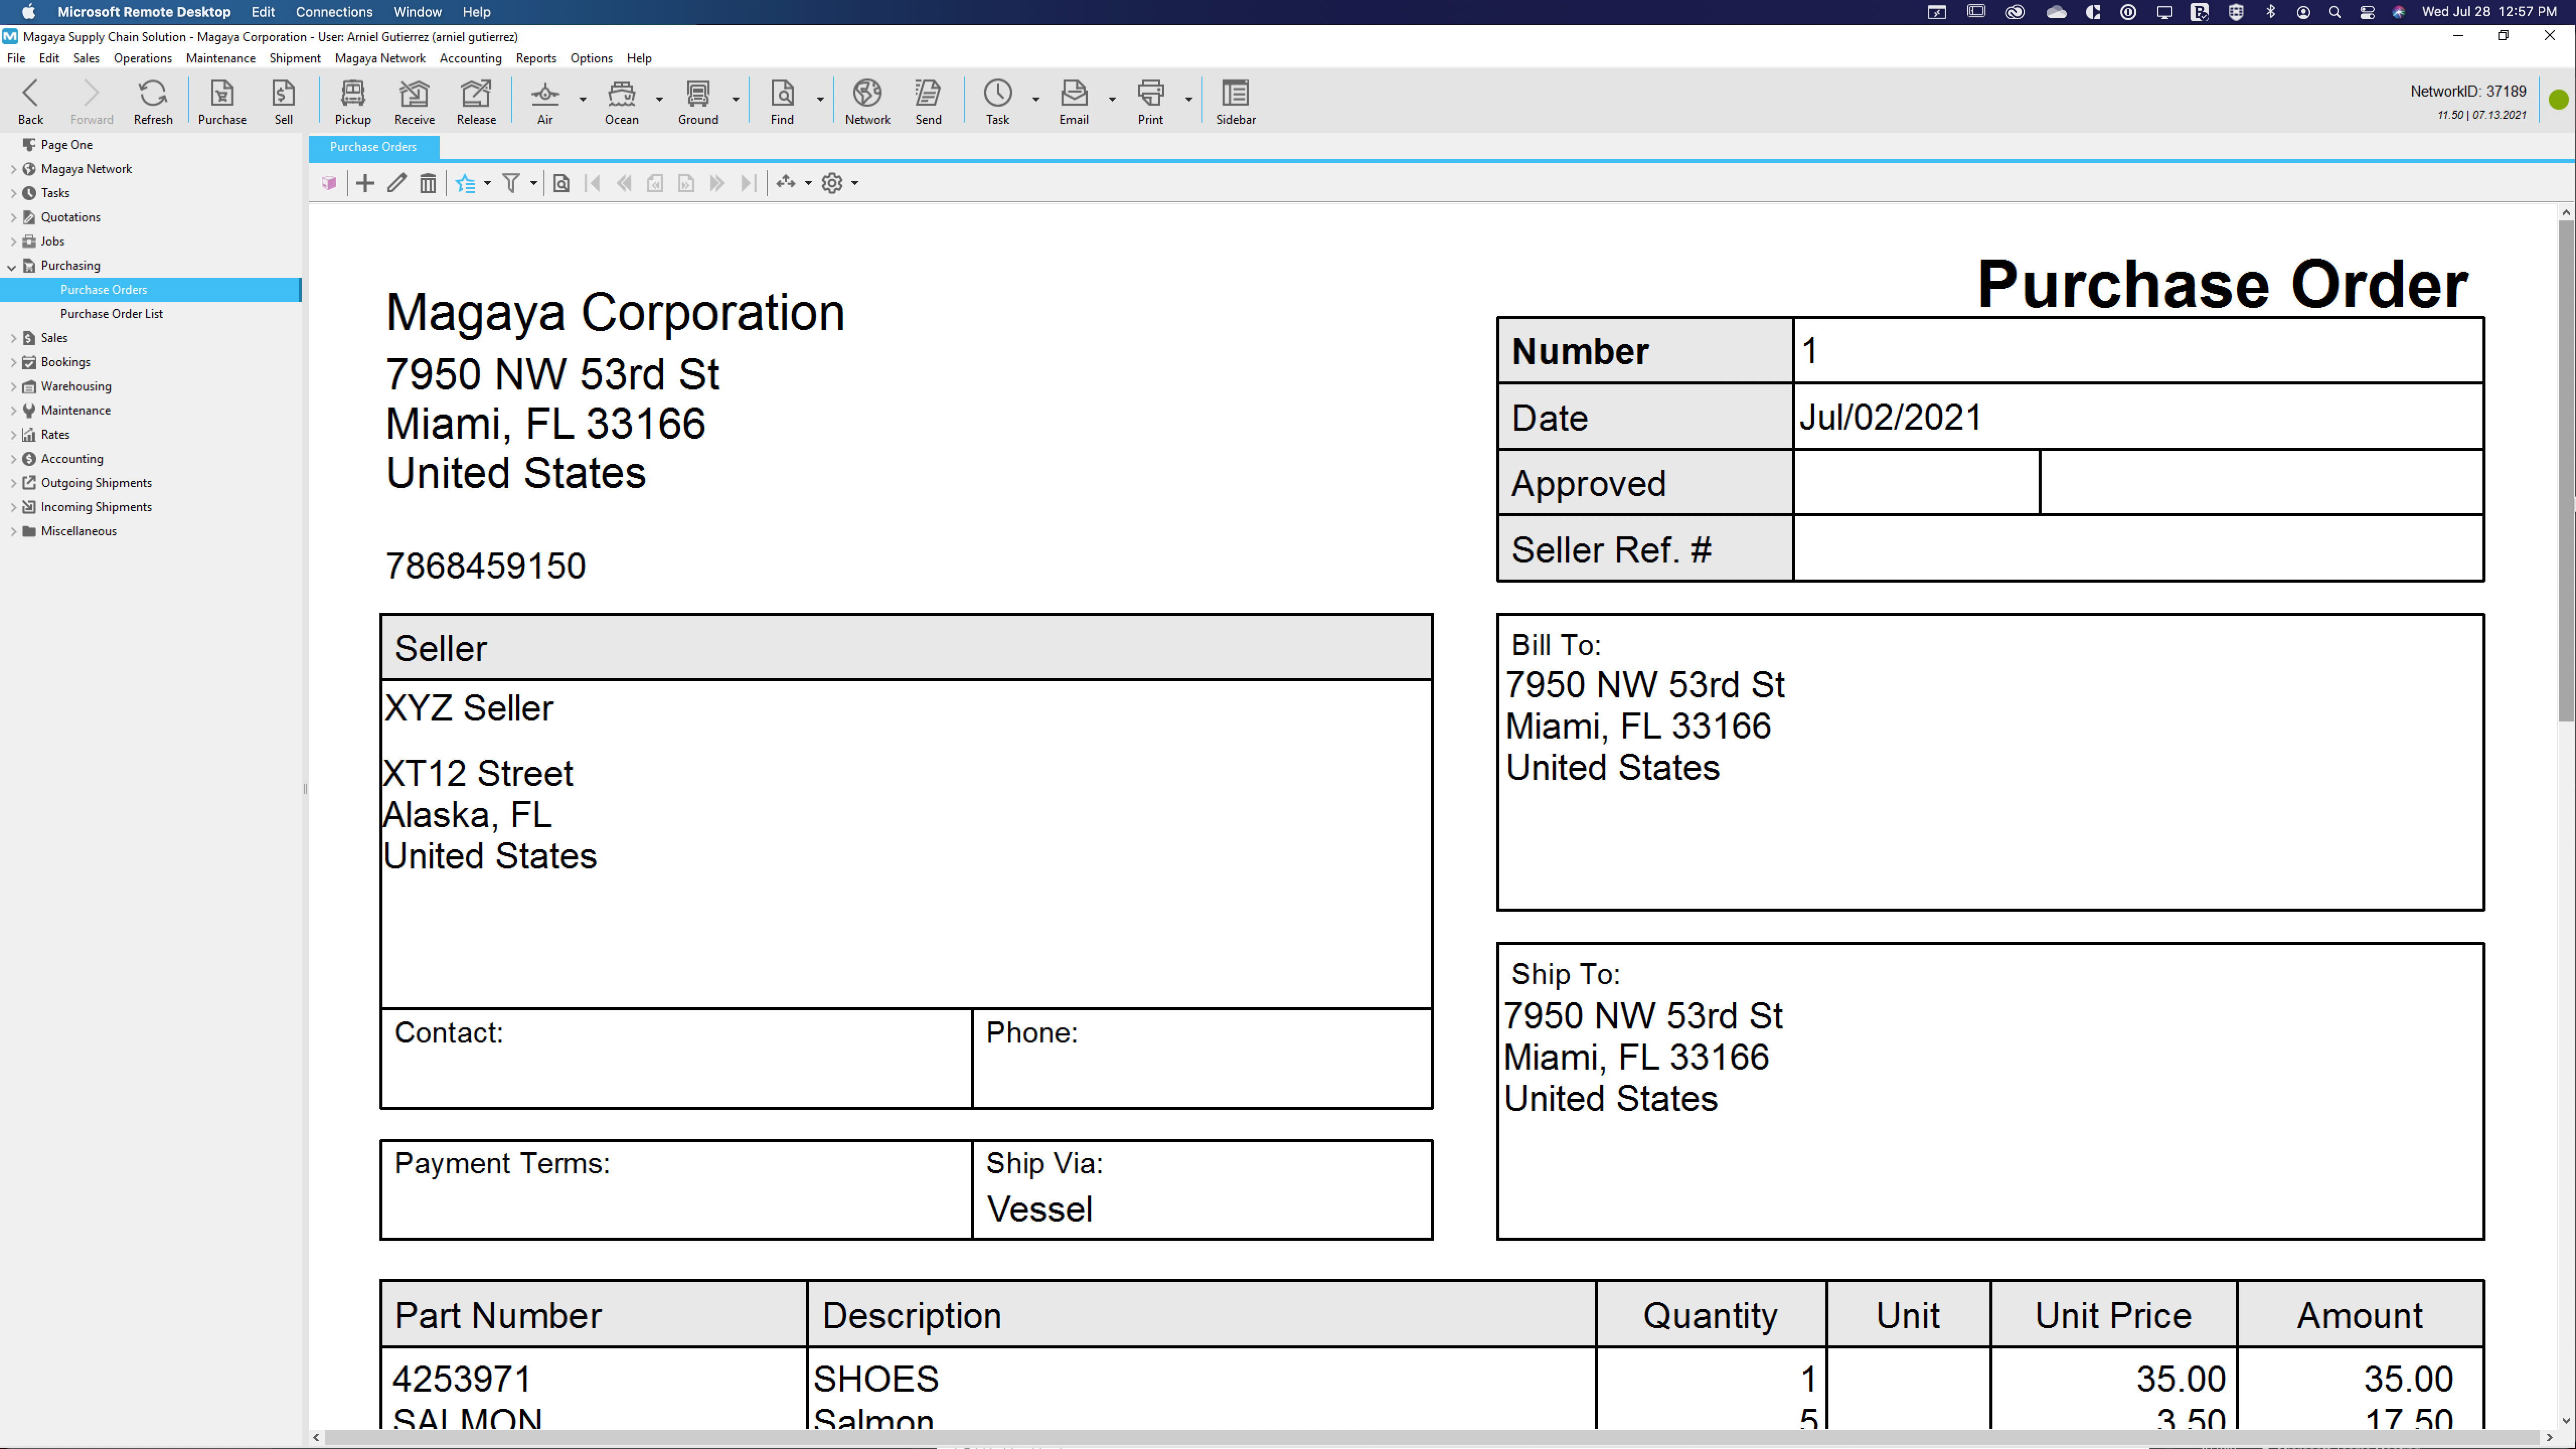The height and width of the screenshot is (1449, 2576).
Task: Select the Pickup icon in the toolbar
Action: 352,100
